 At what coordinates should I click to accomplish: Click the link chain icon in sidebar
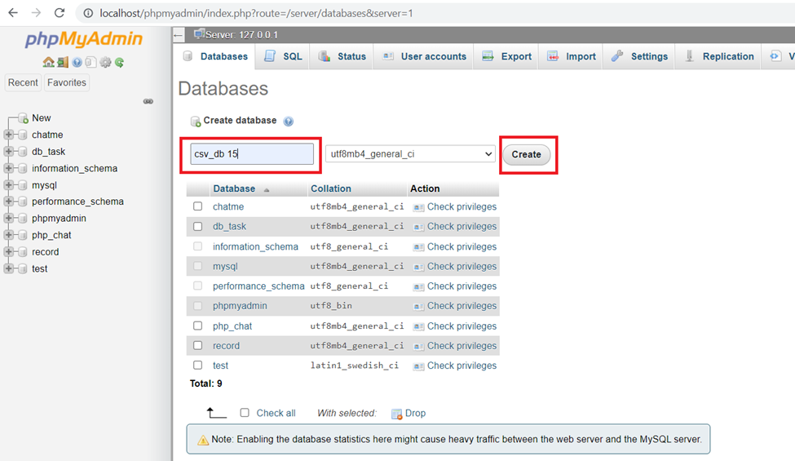pyautogui.click(x=148, y=101)
